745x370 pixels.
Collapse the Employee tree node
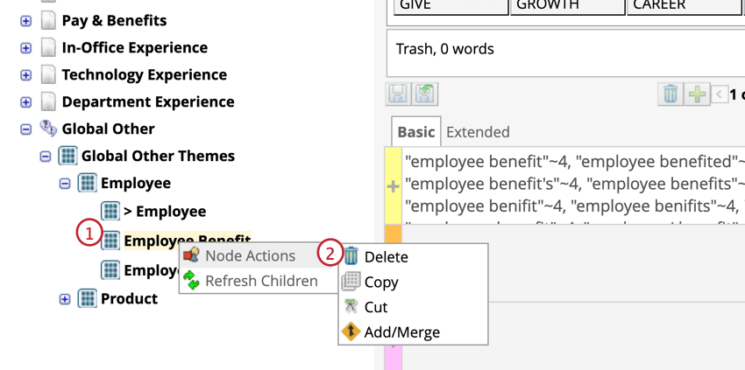click(x=65, y=184)
